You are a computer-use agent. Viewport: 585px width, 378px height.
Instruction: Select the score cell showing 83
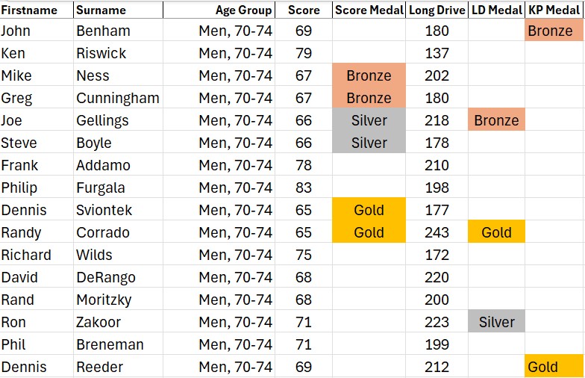click(x=303, y=188)
